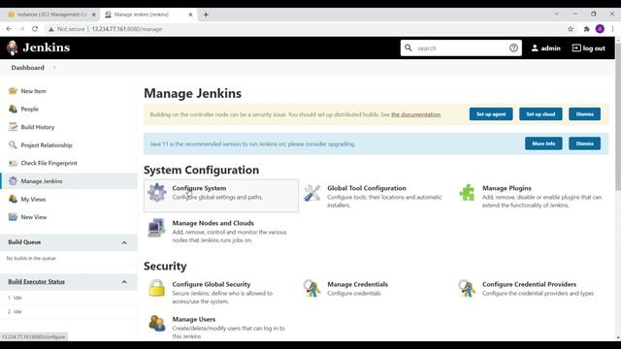Click the admin user icon in header
The width and height of the screenshot is (621, 349).
[x=535, y=48]
